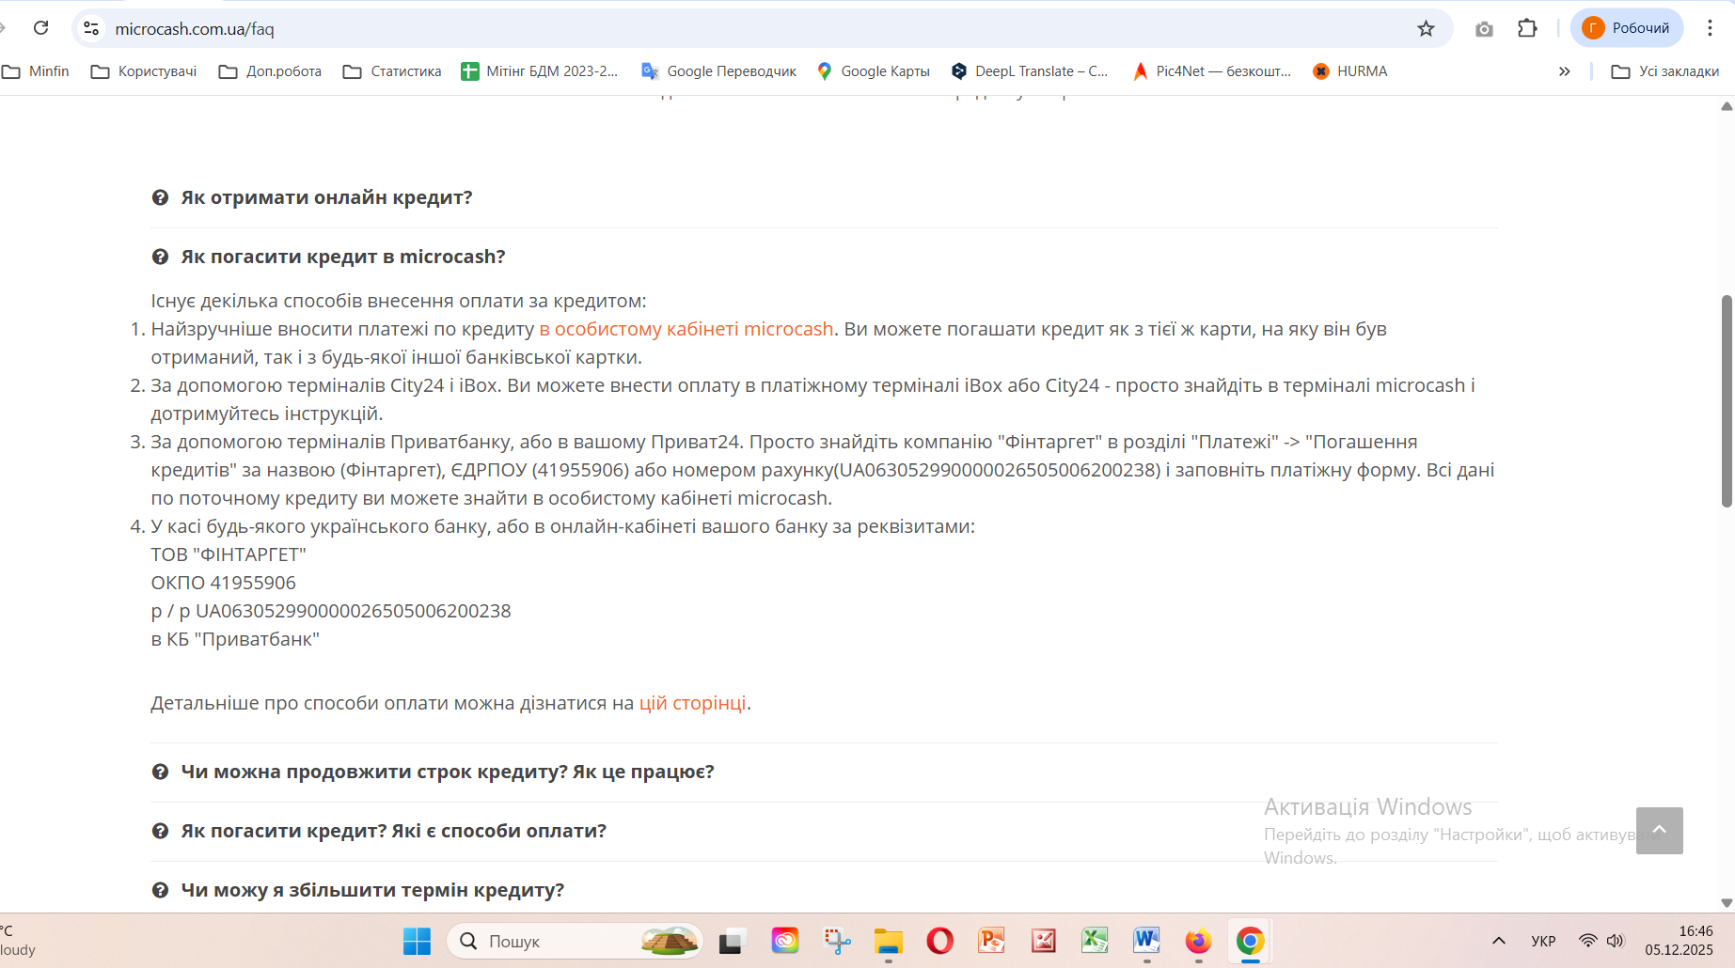Open the Мітінг БДМ 2023 bookmark
The width and height of the screenshot is (1735, 968).
click(x=540, y=71)
